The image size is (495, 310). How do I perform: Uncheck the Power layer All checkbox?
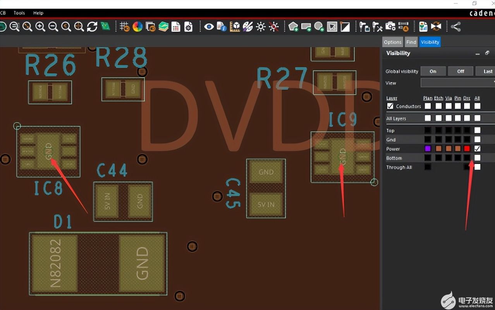click(477, 148)
